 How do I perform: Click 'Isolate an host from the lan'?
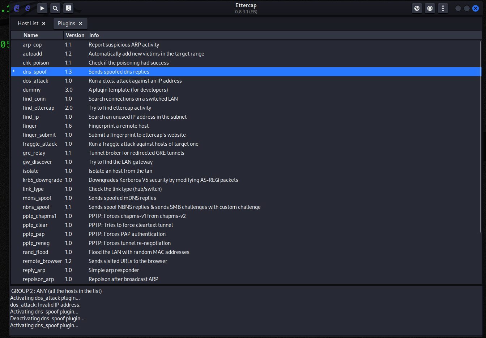click(120, 171)
